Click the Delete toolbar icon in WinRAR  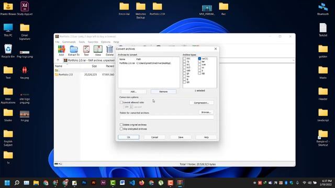[x=109, y=51]
